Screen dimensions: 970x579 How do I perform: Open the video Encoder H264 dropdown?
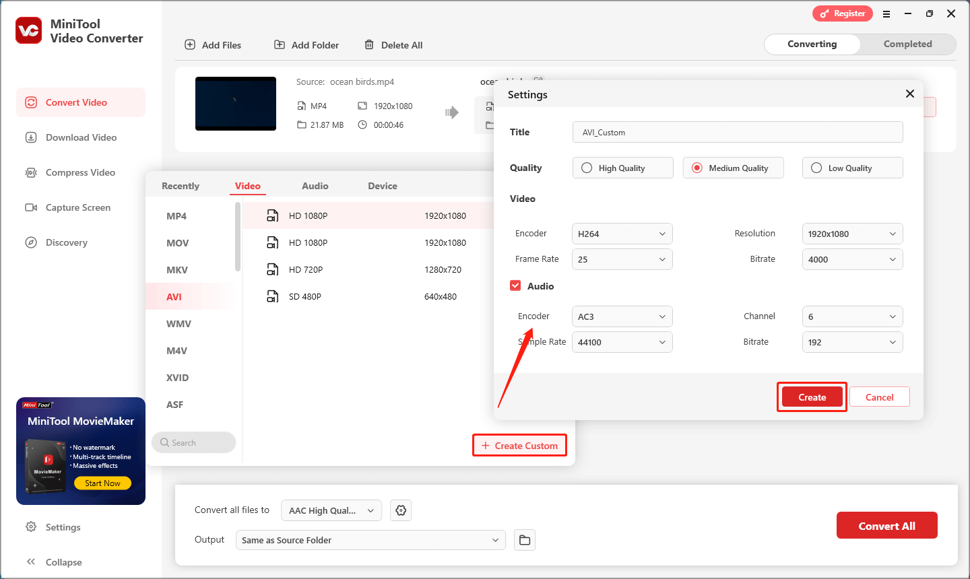click(x=622, y=234)
